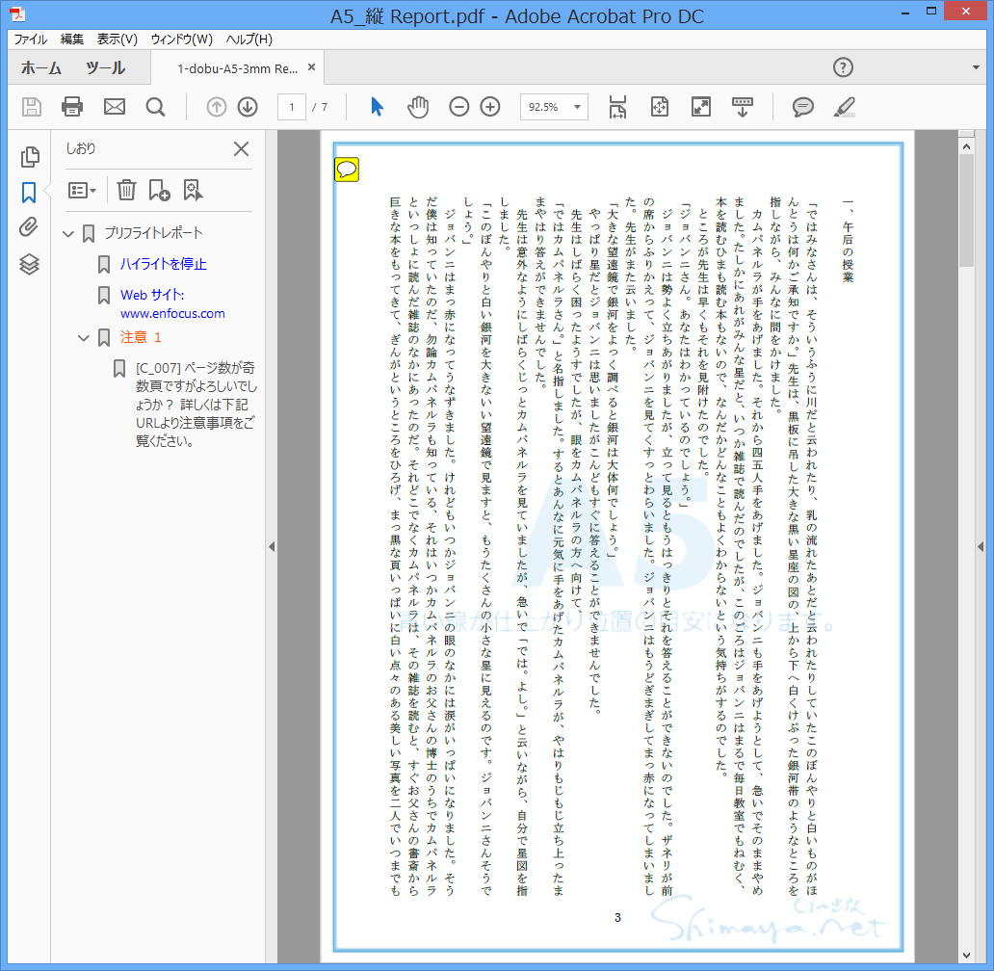Add a new bookmark icon
Screen dimensions: 994x971
tap(159, 190)
